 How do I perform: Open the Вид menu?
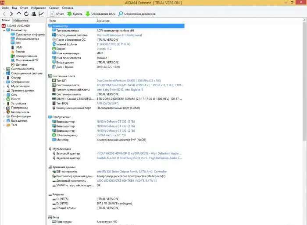tap(14, 8)
